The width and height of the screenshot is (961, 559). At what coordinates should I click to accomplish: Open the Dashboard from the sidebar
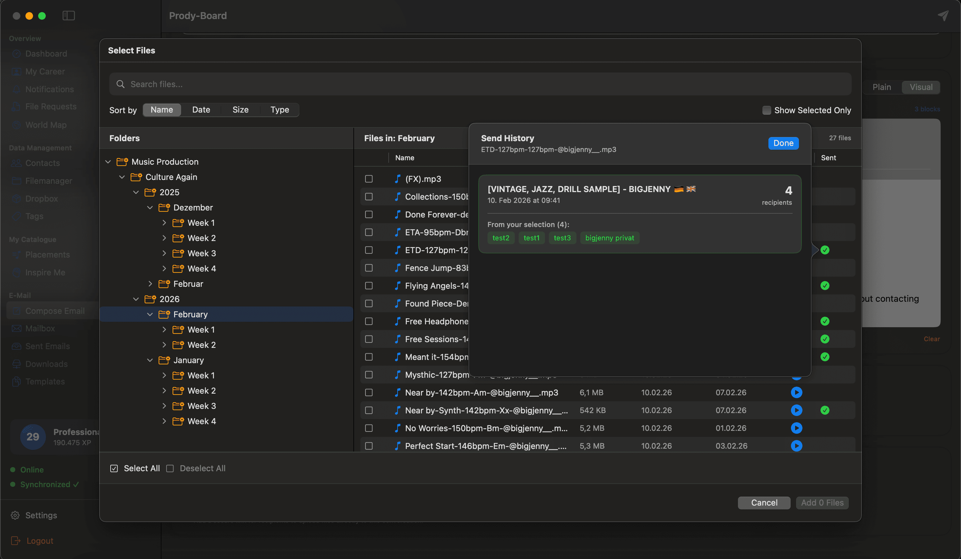pyautogui.click(x=46, y=53)
